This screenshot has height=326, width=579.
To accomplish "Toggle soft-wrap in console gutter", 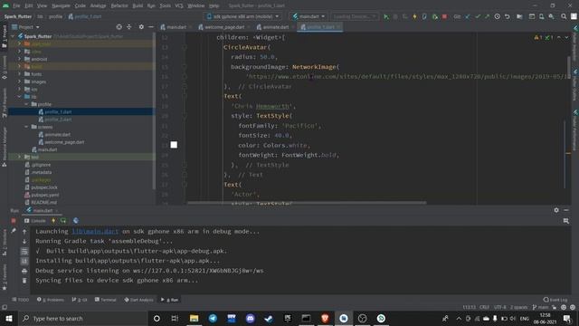I will [24, 252].
